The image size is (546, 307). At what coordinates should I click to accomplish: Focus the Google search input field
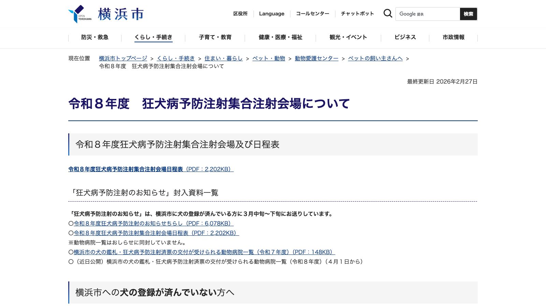tap(428, 14)
